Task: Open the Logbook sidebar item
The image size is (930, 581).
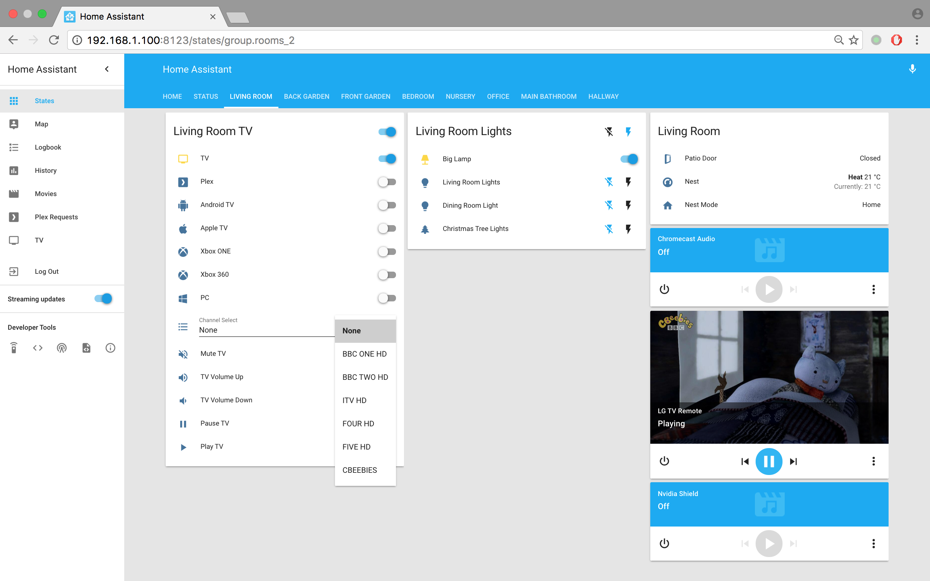Action: (x=48, y=147)
